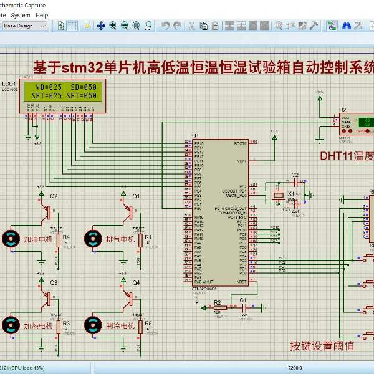The width and height of the screenshot is (374, 374).
Task: Select the U2 DHT11 sensor module
Action: pyautogui.click(x=357, y=124)
